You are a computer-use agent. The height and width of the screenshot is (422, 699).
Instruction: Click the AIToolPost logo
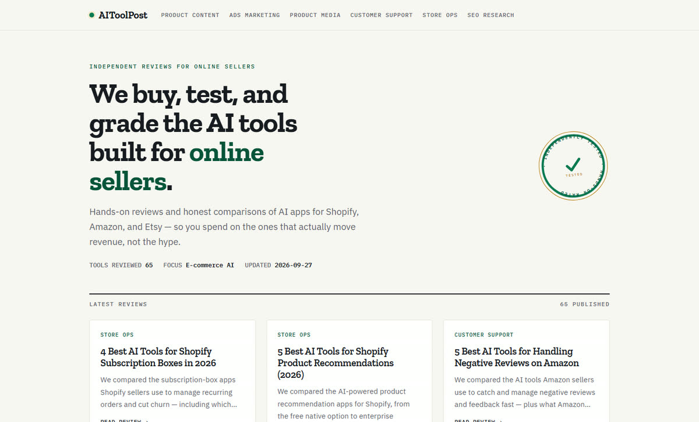coord(118,15)
